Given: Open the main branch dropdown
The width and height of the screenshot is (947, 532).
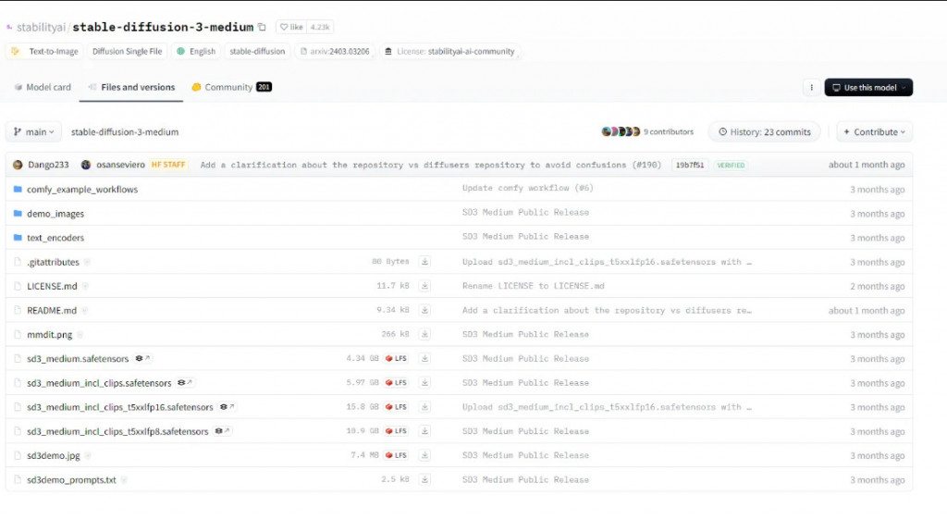Looking at the screenshot, I should point(34,131).
